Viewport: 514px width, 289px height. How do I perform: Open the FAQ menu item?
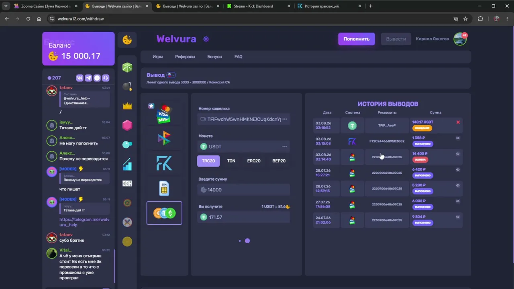click(x=239, y=57)
